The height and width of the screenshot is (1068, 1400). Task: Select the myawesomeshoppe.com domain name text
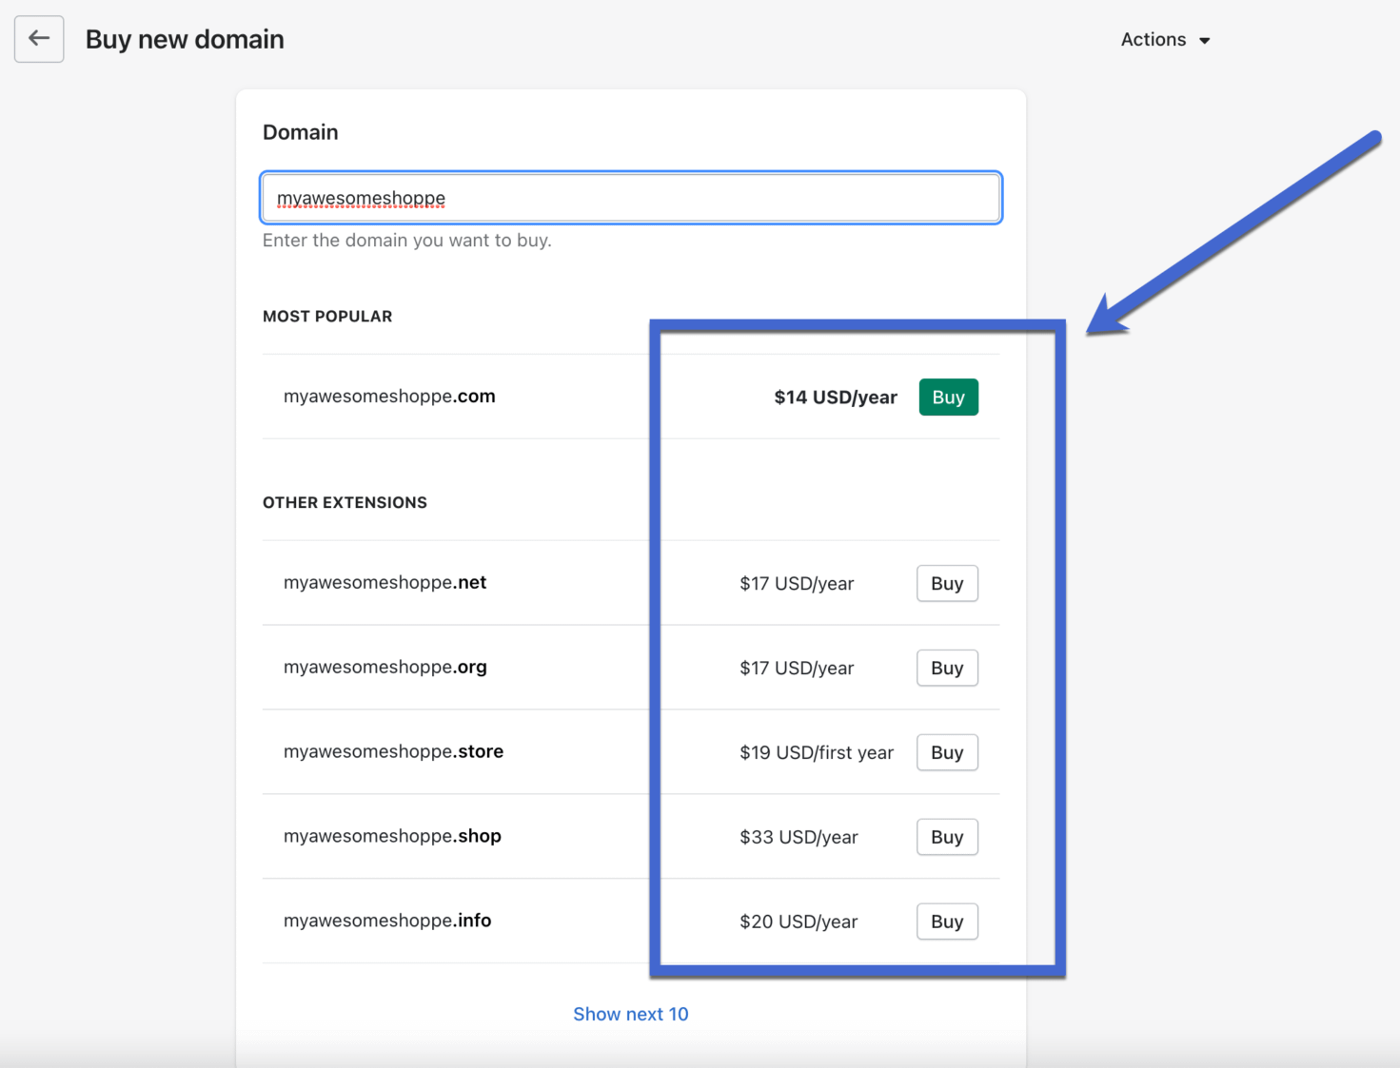click(389, 397)
